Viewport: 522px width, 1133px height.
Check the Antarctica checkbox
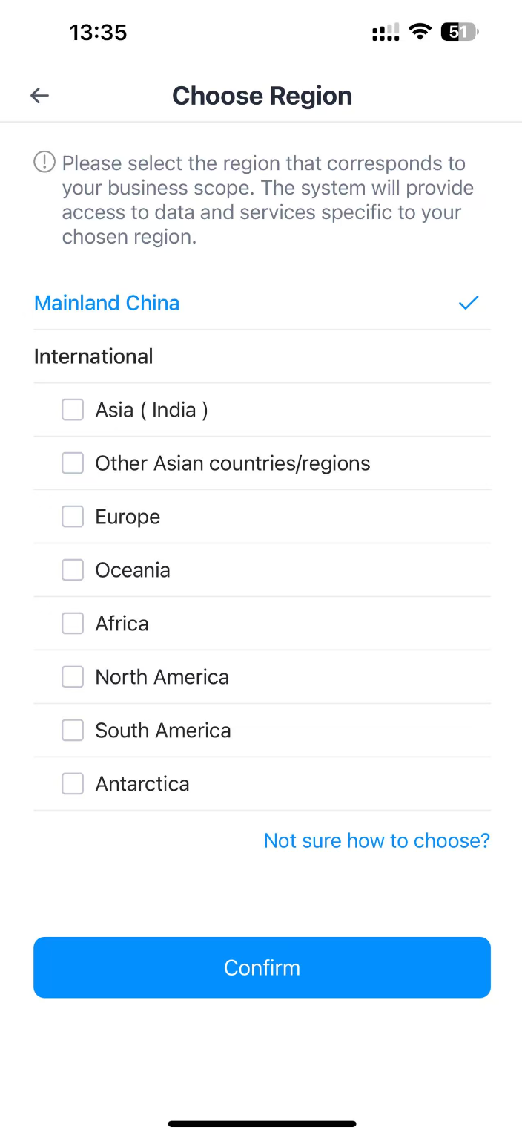tap(73, 784)
